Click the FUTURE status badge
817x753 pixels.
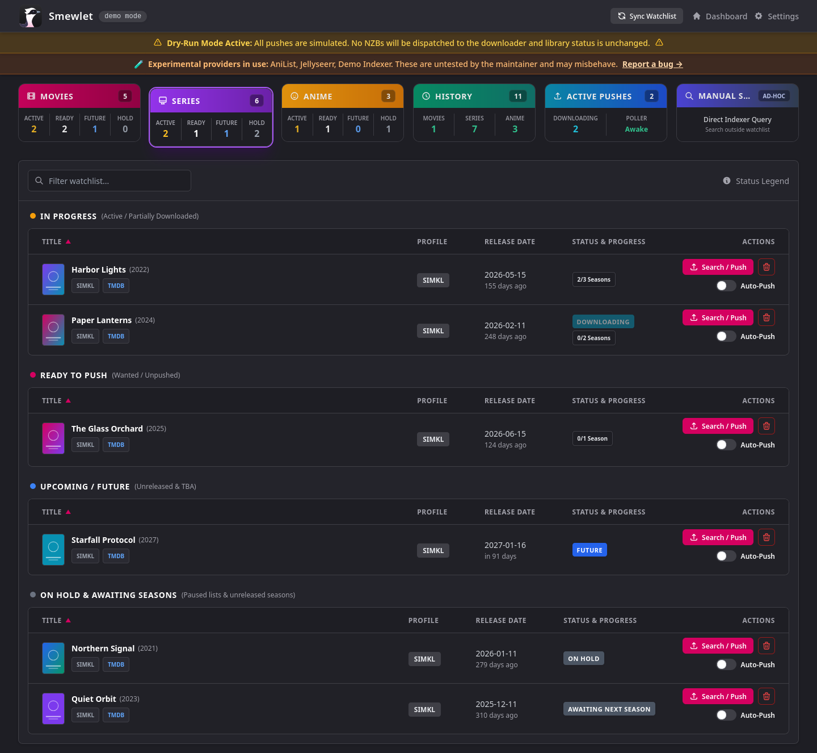pyautogui.click(x=589, y=550)
